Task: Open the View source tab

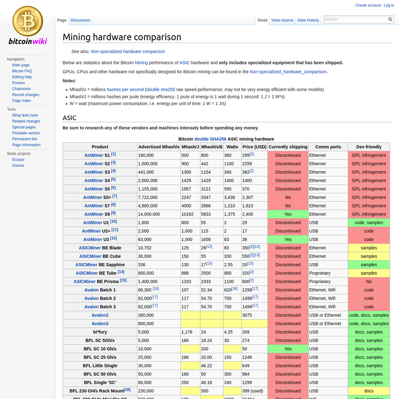Action: [x=282, y=20]
